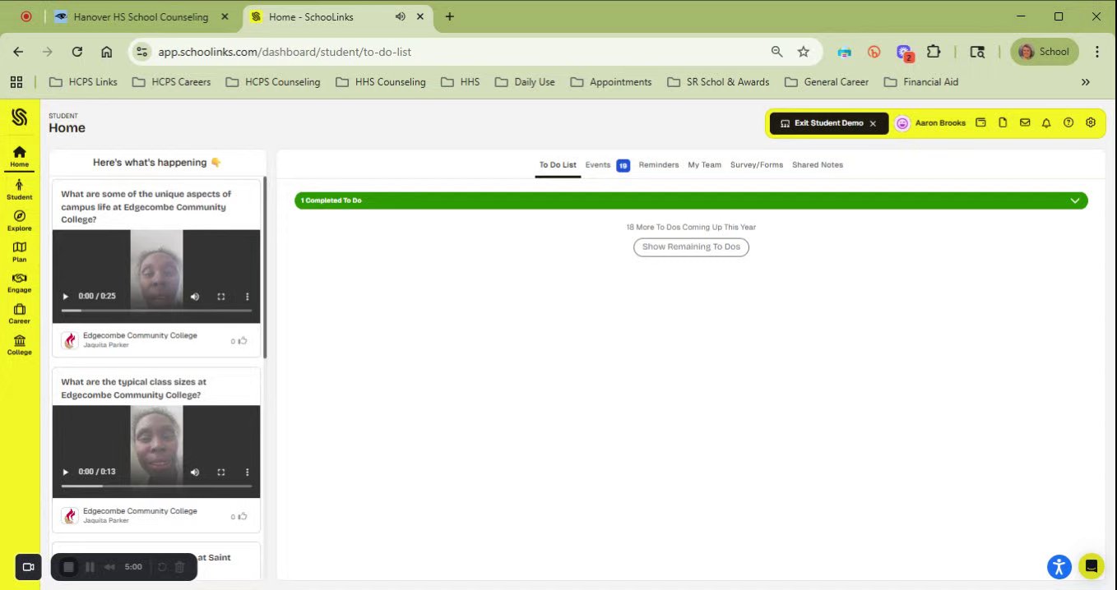
Task: Open the HHS Counseling bookmark folder
Action: coord(380,82)
